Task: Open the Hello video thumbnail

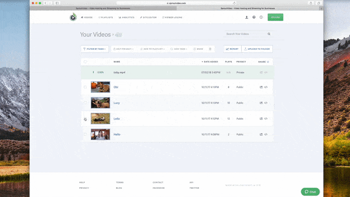Action: [x=101, y=134]
